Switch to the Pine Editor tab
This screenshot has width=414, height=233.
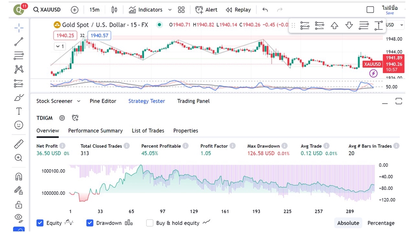point(103,101)
